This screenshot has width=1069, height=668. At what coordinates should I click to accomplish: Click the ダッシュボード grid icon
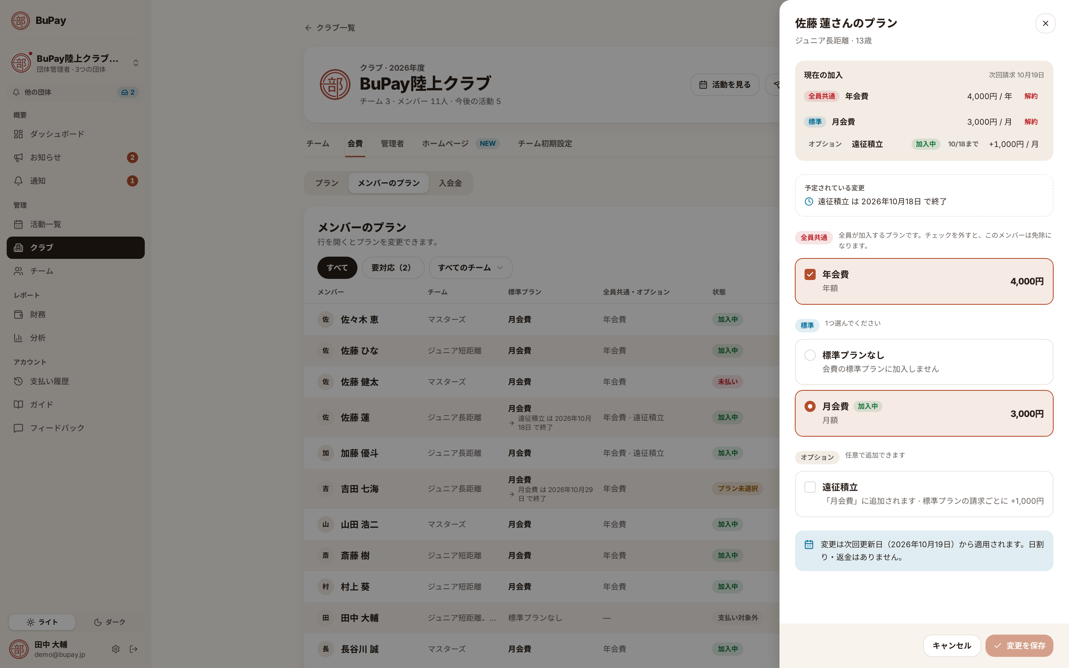click(x=18, y=134)
